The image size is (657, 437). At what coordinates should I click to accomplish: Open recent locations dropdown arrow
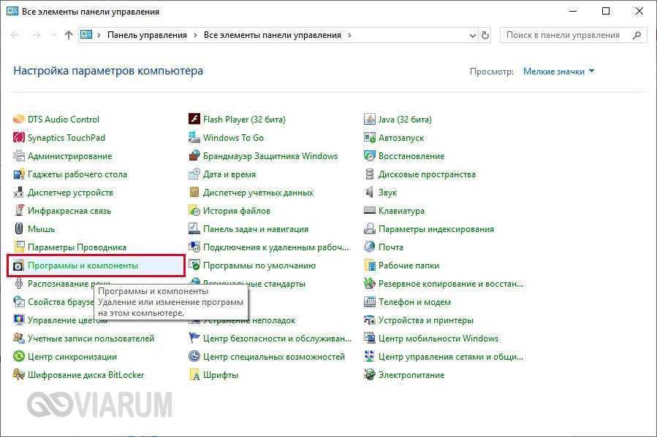tap(53, 35)
